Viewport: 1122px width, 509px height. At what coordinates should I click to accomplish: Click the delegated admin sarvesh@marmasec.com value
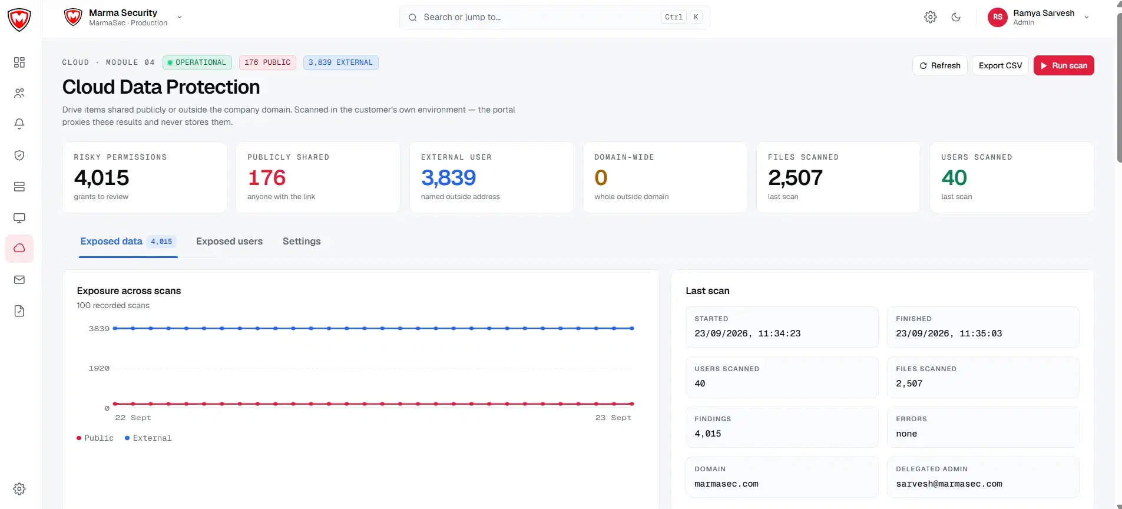(x=949, y=484)
